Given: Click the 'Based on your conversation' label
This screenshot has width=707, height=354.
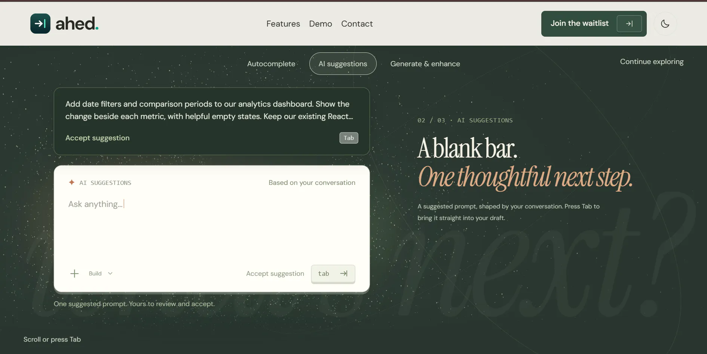Looking at the screenshot, I should pyautogui.click(x=312, y=183).
